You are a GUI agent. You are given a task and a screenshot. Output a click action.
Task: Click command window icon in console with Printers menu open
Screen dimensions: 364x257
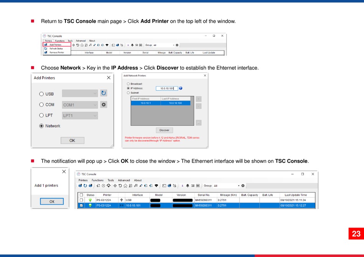tap(113, 45)
